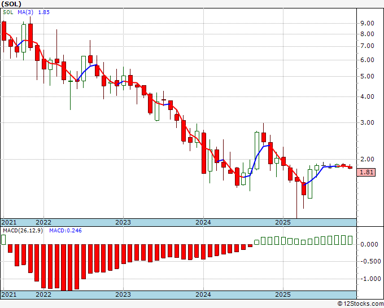Click 2025 on the MACD timeline
Screen dimensions: 384x308
(283, 294)
